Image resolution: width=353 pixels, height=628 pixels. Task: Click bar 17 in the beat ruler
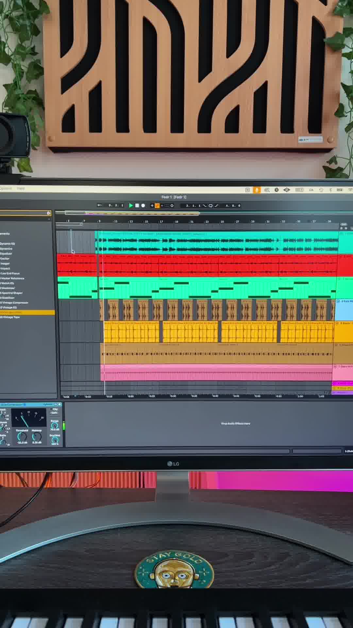point(161,221)
